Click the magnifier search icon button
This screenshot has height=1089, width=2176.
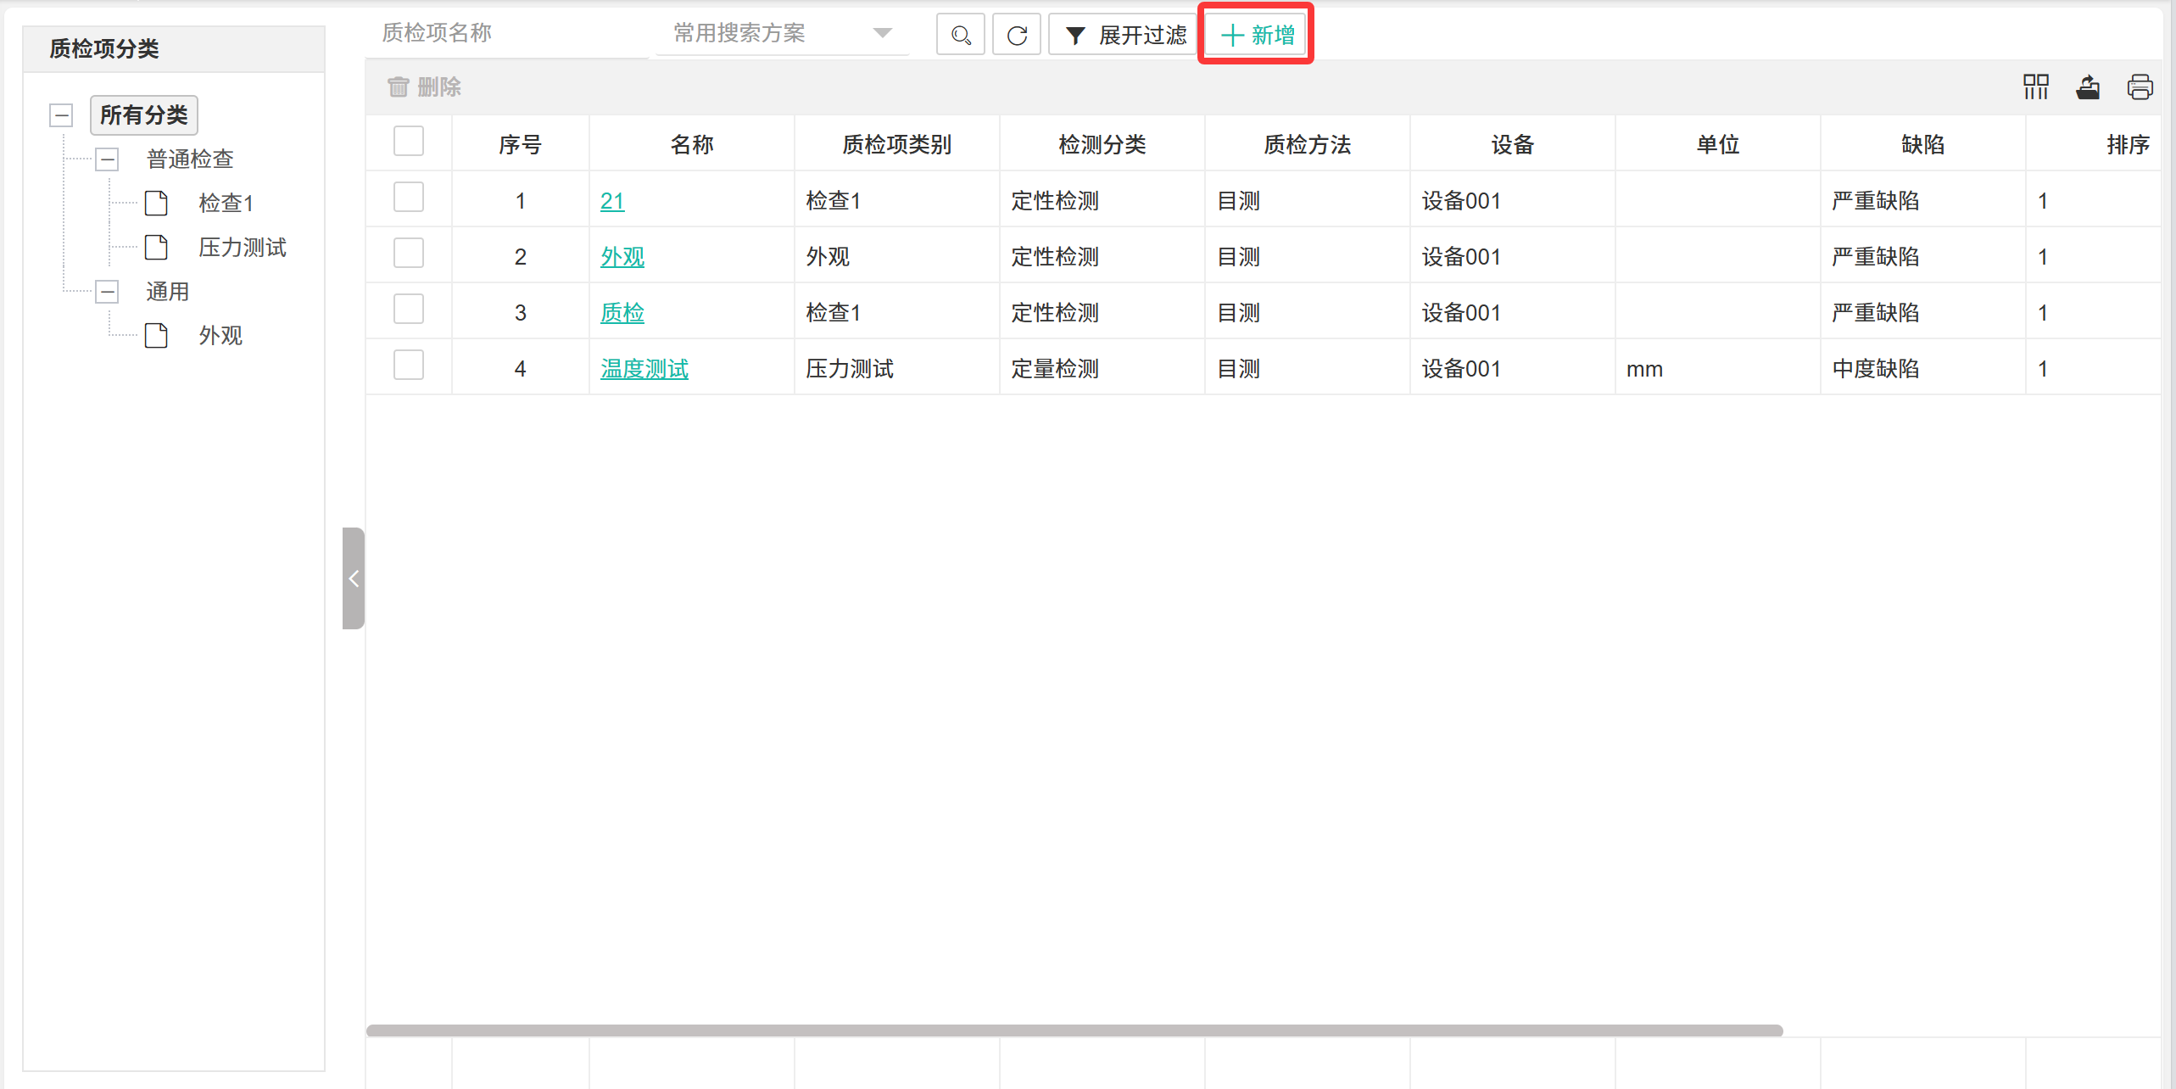point(960,36)
